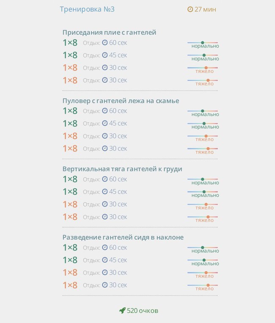Click the clock icon of first Приседания плие 60 сек rest
Screen dimensions: 275x323
(x=105, y=43)
